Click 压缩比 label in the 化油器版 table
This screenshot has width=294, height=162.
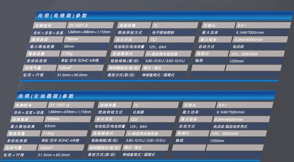(190, 105)
